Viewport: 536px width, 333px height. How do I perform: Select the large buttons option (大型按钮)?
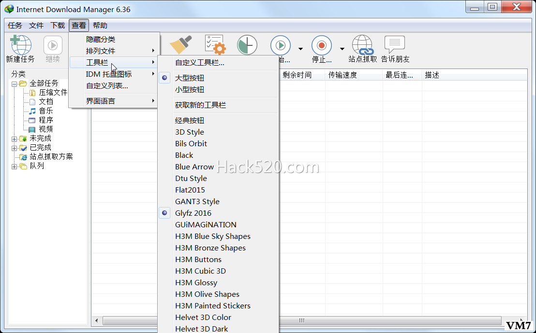pyautogui.click(x=189, y=78)
